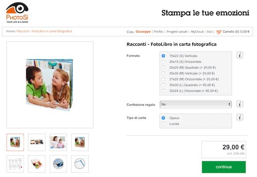Click the green continua button
257x177 pixels.
[x=224, y=167]
